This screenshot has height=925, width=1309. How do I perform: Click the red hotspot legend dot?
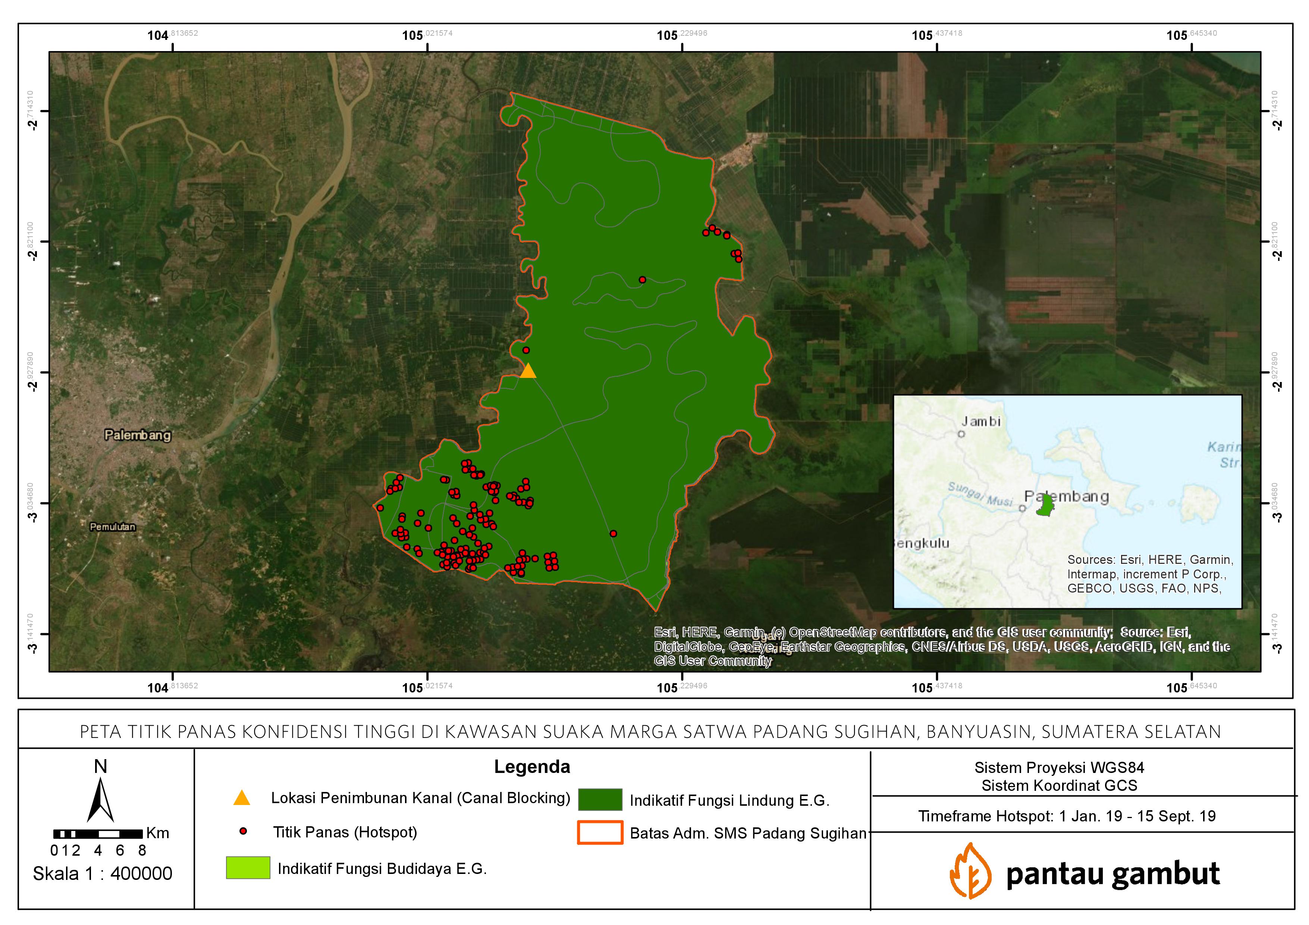pyautogui.click(x=244, y=831)
